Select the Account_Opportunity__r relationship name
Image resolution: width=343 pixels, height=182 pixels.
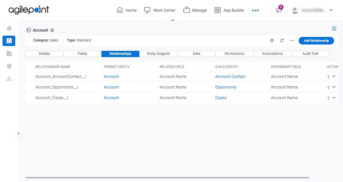(57, 87)
